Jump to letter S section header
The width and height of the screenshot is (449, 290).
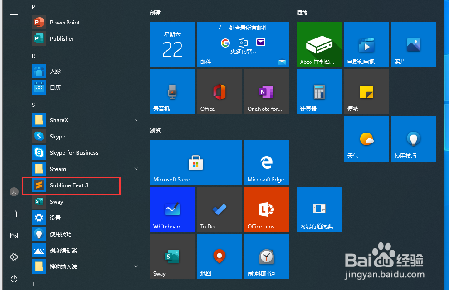[x=34, y=105]
